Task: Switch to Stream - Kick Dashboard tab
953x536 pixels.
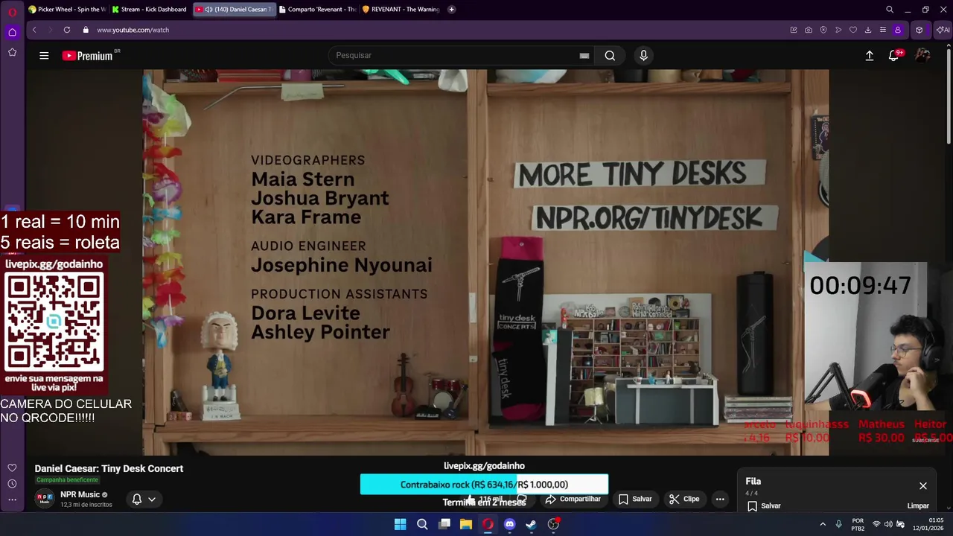Action: (149, 10)
